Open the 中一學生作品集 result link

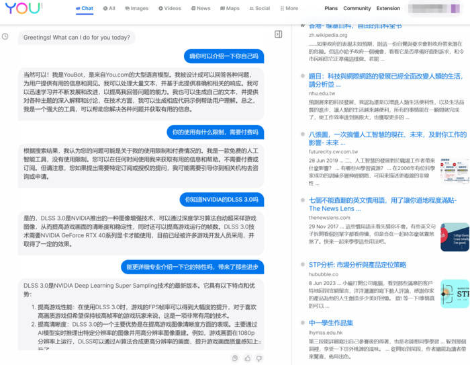coord(331,323)
